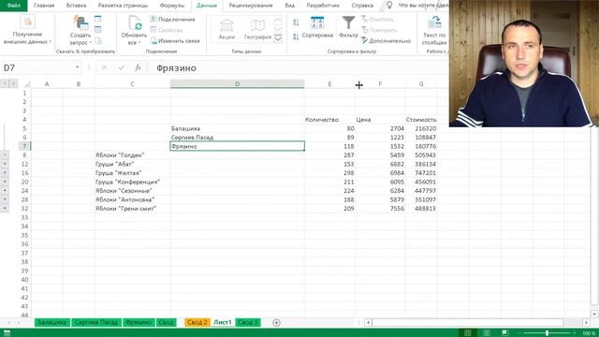
Task: Open the Фрязино sheet tab
Action: (139, 322)
